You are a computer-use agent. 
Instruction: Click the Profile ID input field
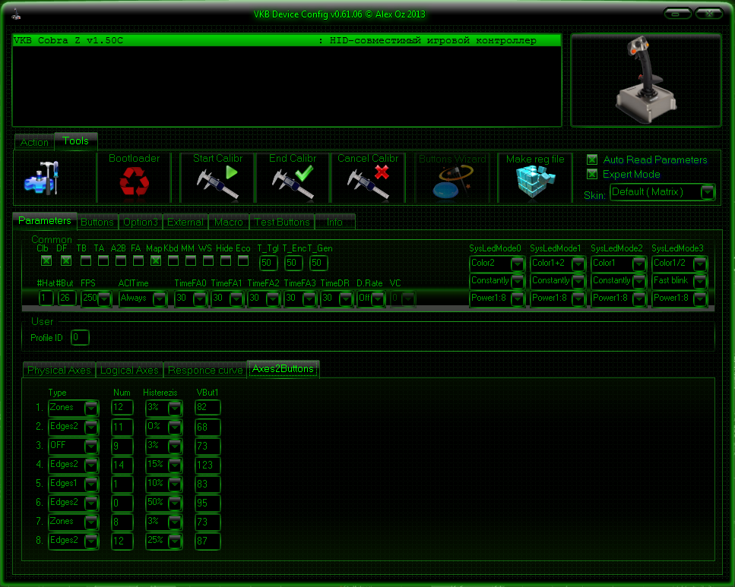[x=80, y=337]
